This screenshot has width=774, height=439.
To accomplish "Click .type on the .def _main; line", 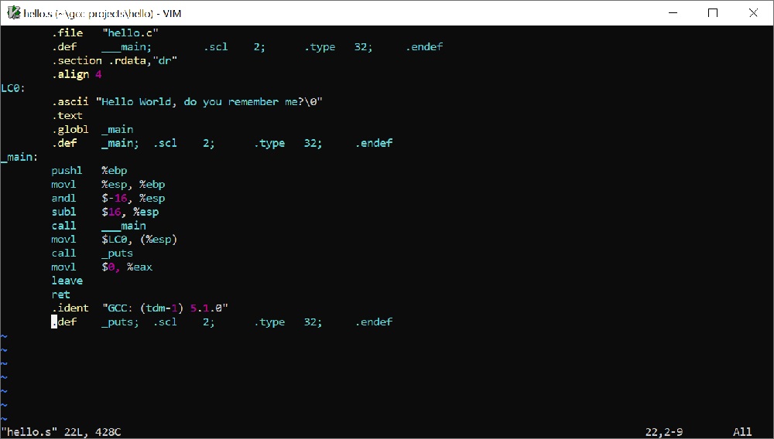I will tap(269, 143).
